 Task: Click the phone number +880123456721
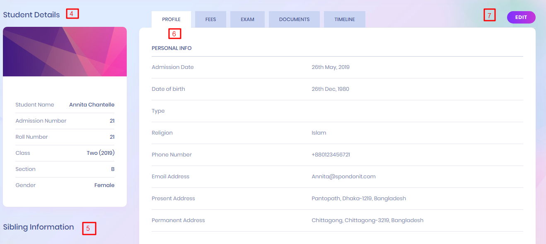point(331,154)
